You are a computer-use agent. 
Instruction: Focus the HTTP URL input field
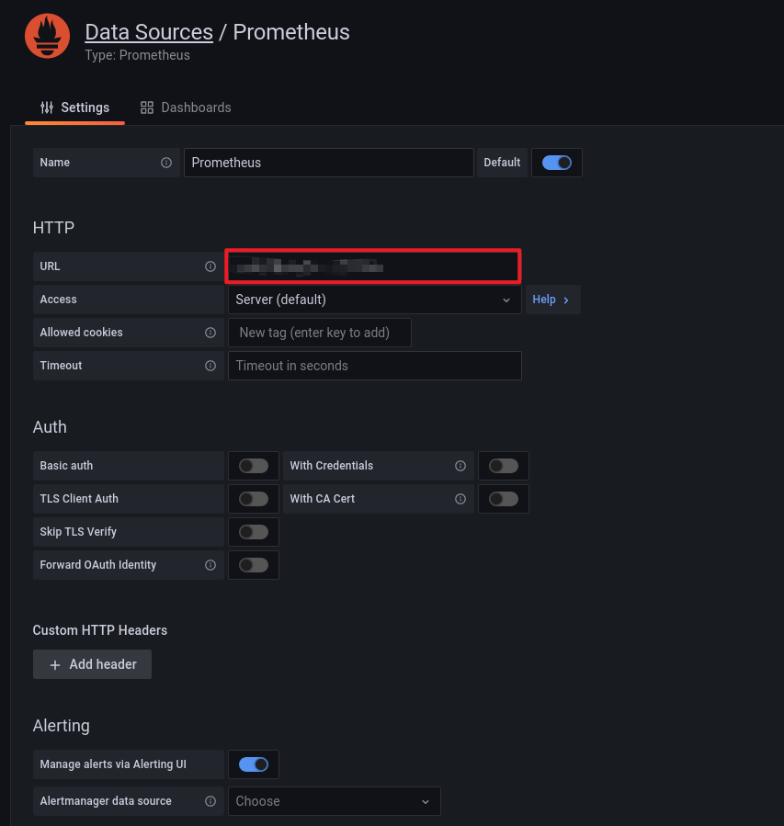pos(373,266)
